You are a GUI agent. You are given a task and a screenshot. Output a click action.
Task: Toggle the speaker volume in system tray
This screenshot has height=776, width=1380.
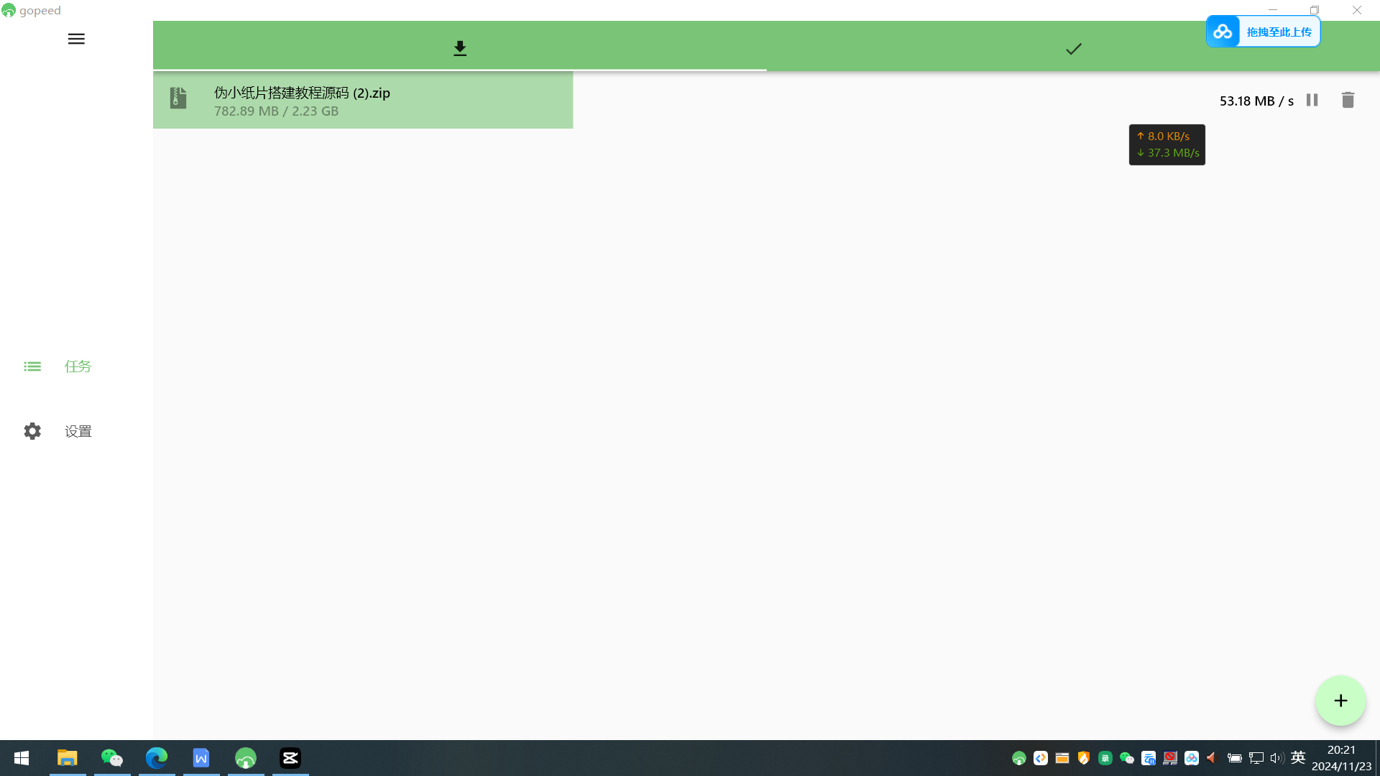[x=1277, y=758]
